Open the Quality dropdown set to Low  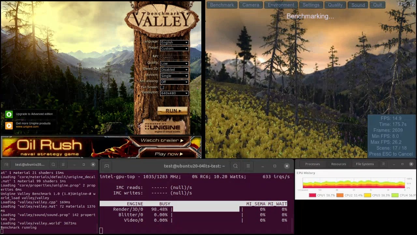pos(174,63)
